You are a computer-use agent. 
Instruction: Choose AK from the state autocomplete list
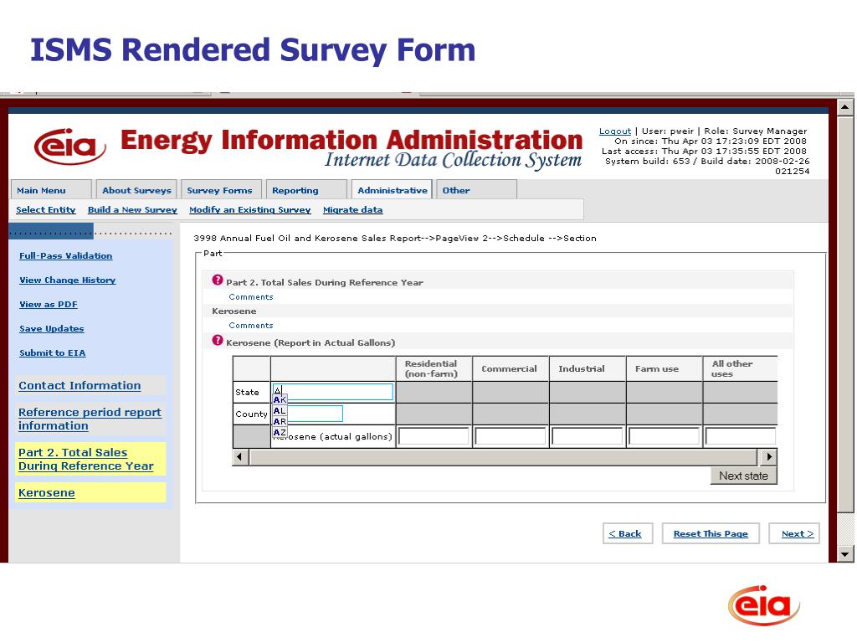tap(280, 399)
